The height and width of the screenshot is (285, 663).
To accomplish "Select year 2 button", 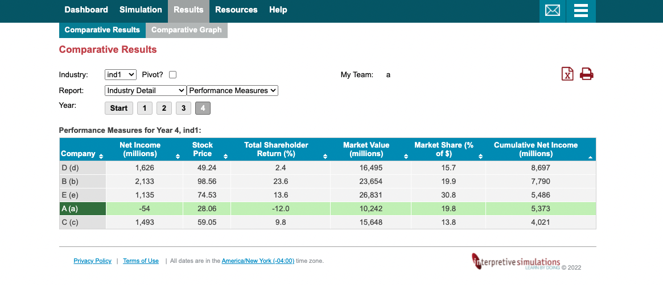I will coord(164,108).
